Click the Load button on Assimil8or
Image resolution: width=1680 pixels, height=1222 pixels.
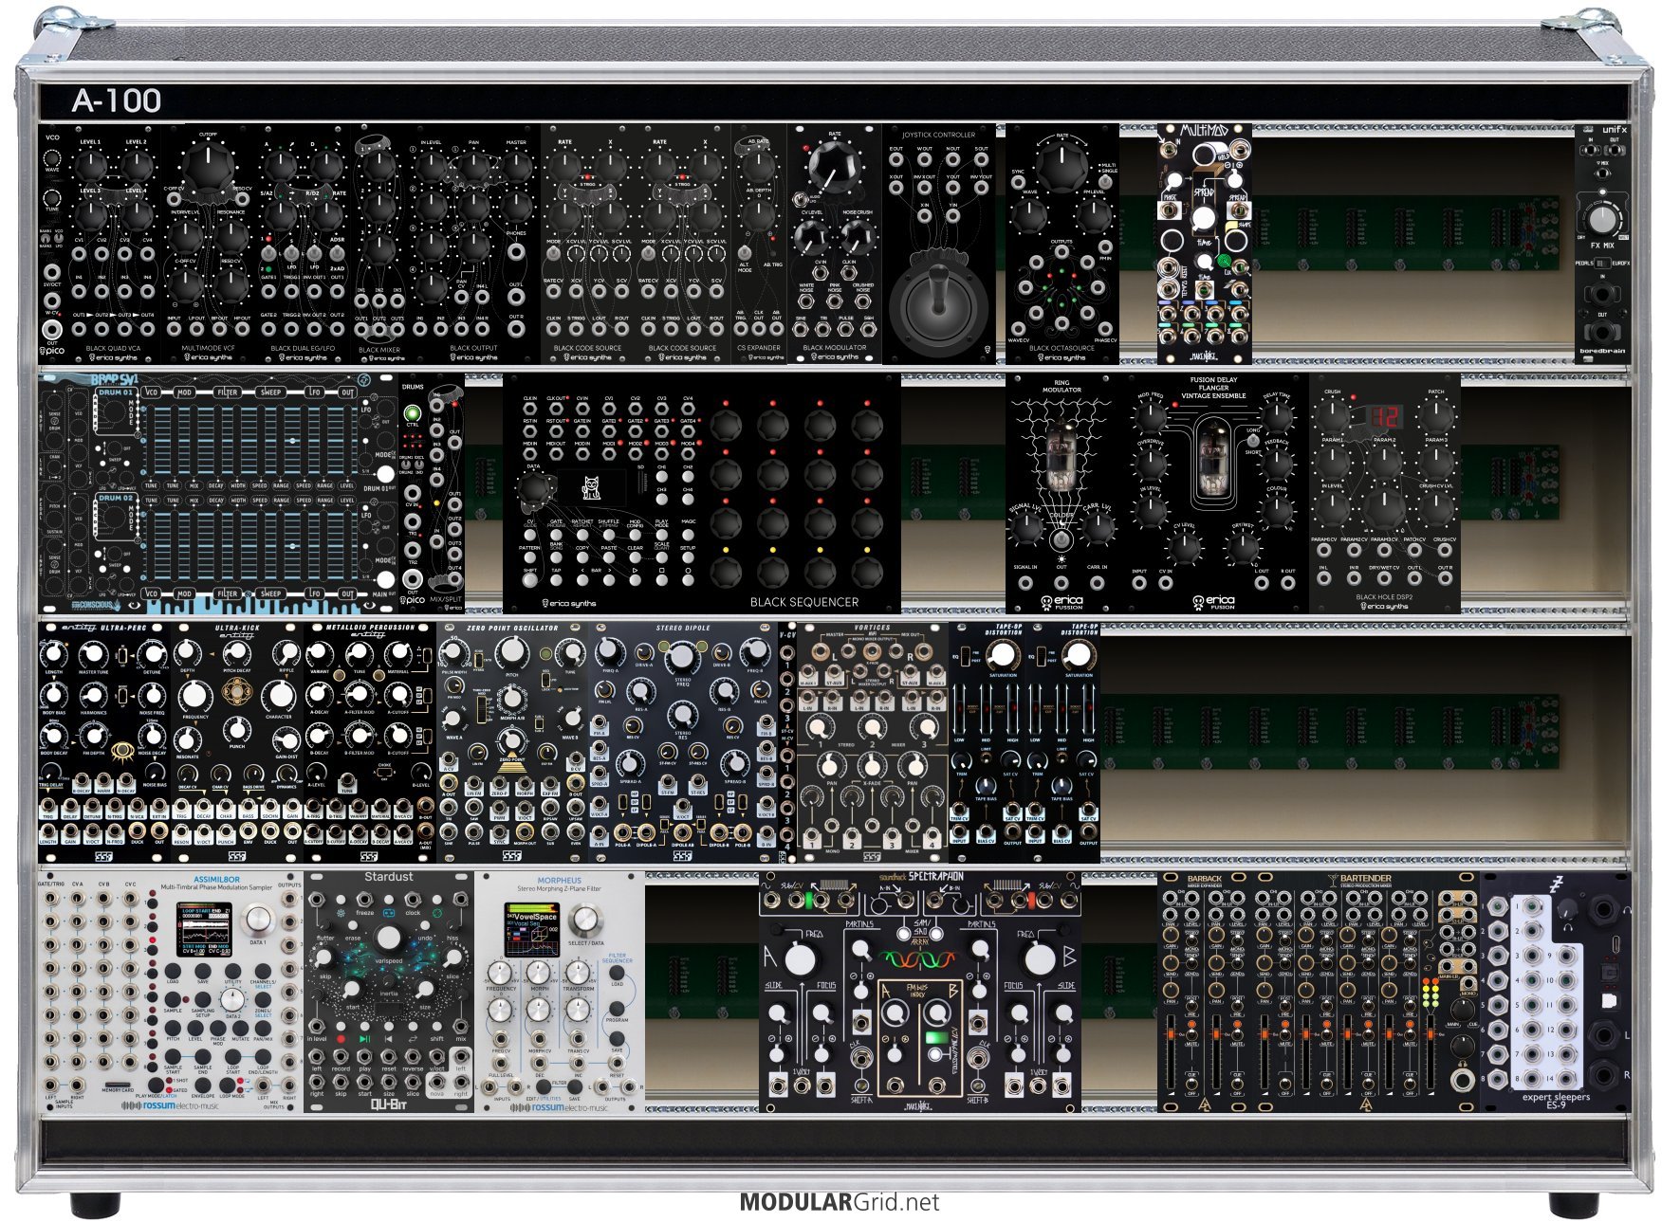click(173, 972)
